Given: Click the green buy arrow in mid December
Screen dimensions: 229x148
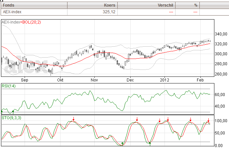Looking at the screenshot, I should tap(150, 144).
